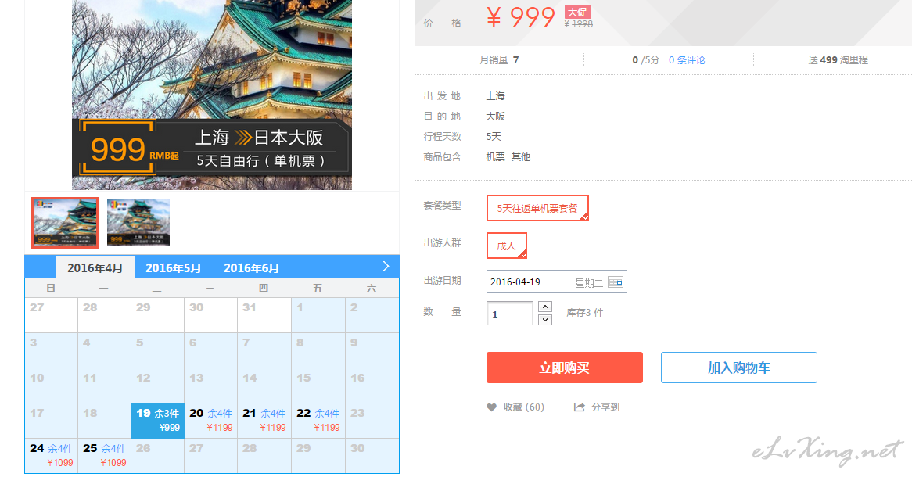Select the 2016年4月 calendar tab
912x477 pixels.
click(95, 267)
